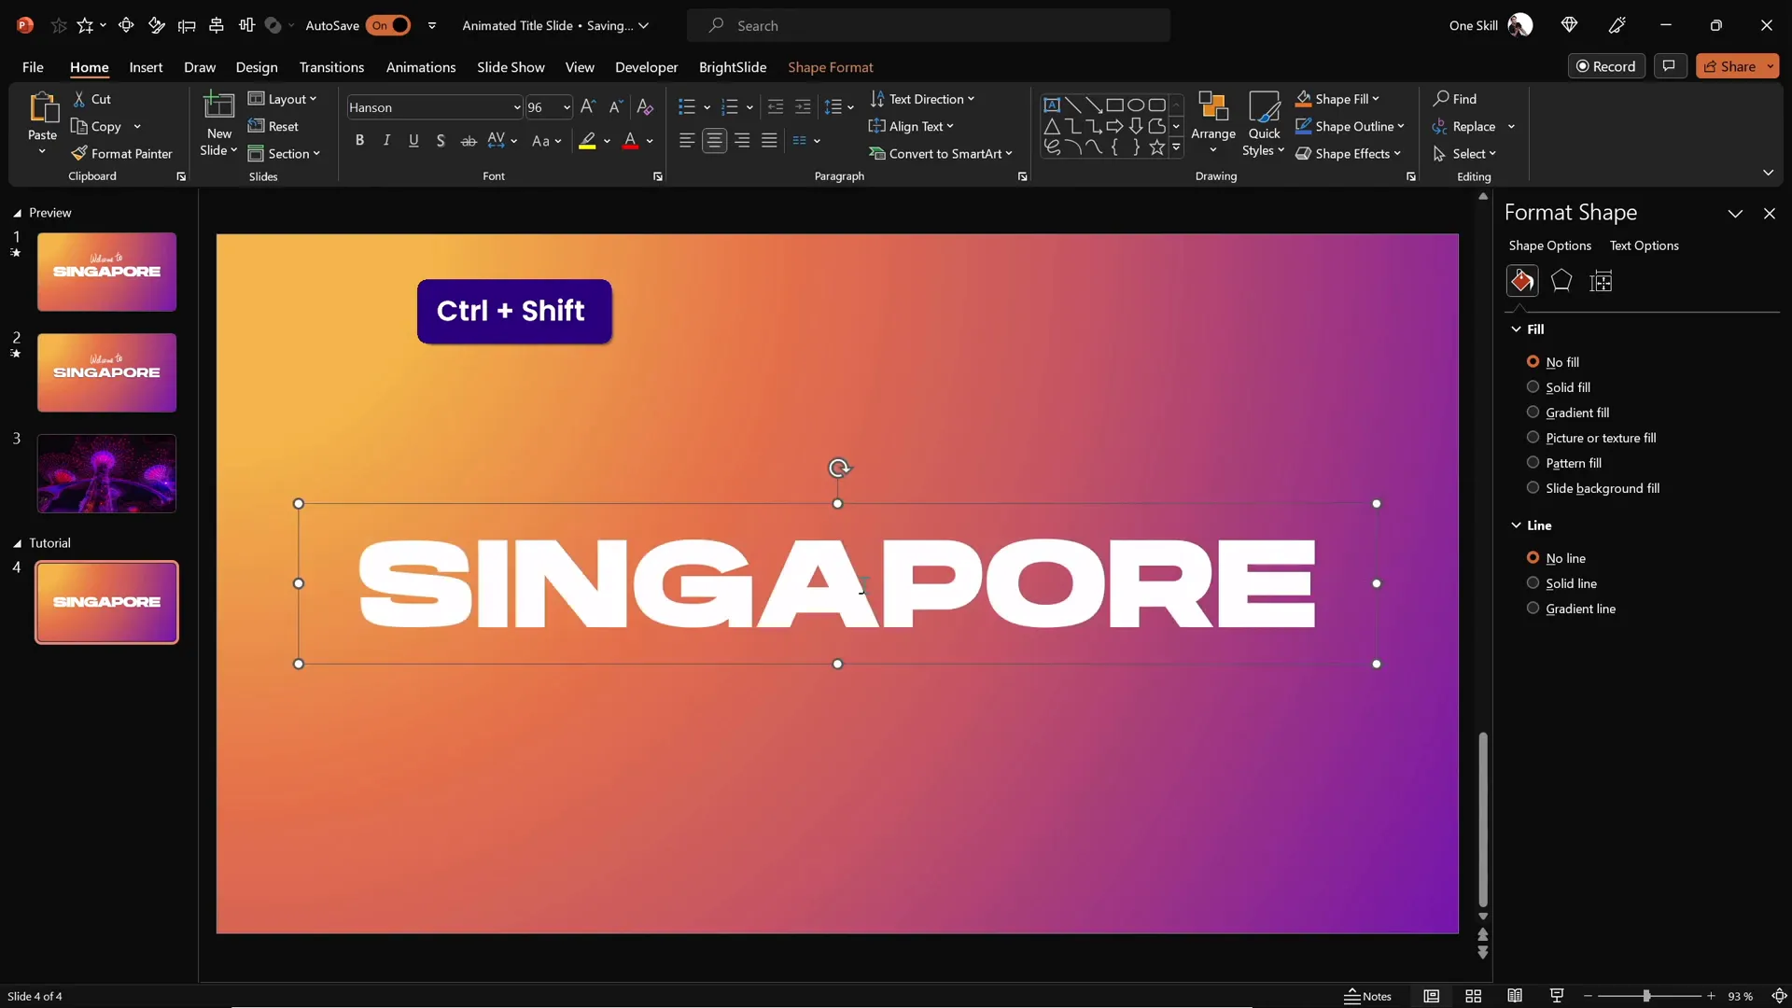1792x1008 pixels.
Task: Clear all formatting icon
Action: (645, 107)
